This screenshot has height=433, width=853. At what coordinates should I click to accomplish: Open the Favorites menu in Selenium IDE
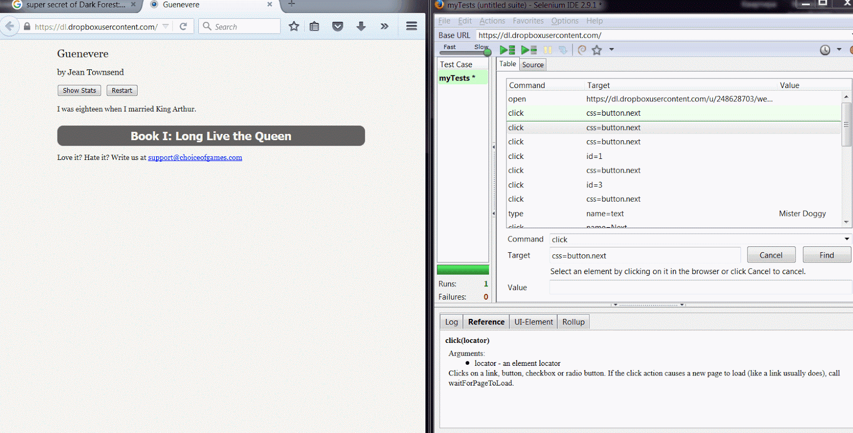click(528, 21)
